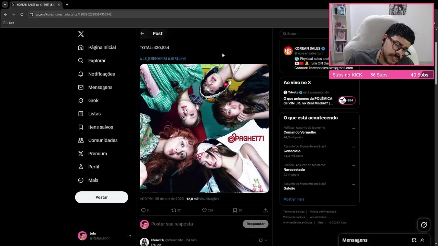Open Notificações bell icon

coord(81,74)
